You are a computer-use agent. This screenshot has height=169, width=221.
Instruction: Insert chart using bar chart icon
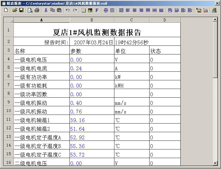[205, 10]
